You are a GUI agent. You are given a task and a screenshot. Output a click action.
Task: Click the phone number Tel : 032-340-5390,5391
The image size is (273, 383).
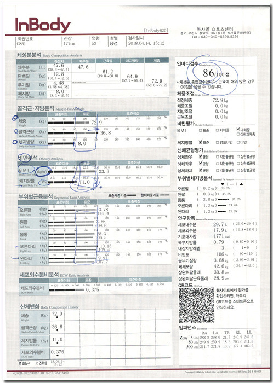click(x=215, y=37)
